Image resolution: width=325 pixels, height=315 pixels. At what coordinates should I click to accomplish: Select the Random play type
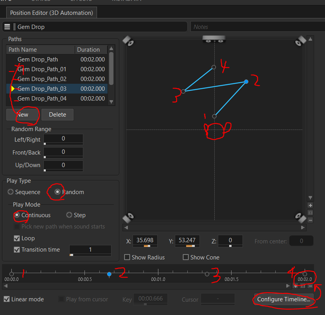pos(57,192)
